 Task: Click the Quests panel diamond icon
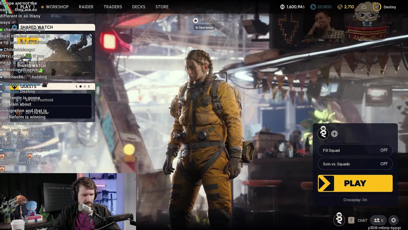point(14,87)
